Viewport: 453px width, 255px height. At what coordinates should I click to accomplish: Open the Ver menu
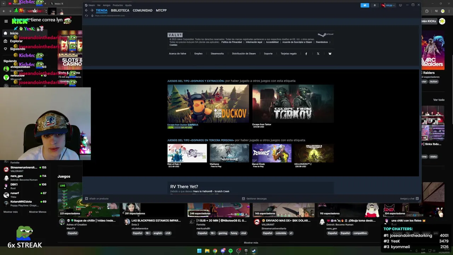[99, 5]
